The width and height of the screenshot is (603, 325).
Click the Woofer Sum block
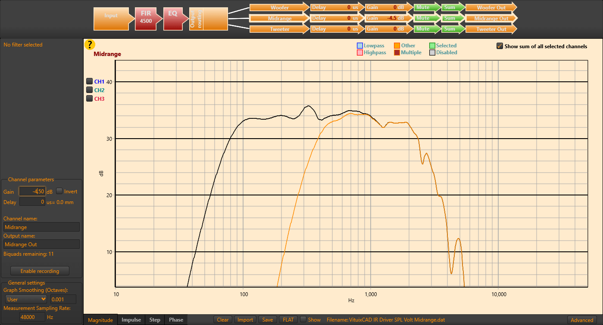453,7
